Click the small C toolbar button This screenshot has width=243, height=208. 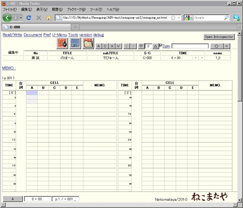point(105,46)
